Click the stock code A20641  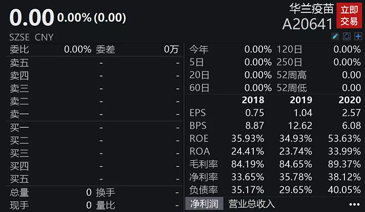click(308, 24)
